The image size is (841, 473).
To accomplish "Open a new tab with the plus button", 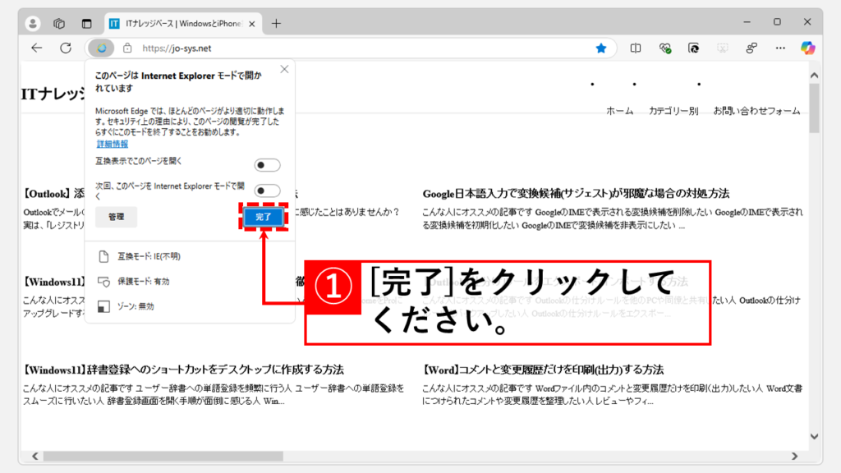I will (x=276, y=23).
